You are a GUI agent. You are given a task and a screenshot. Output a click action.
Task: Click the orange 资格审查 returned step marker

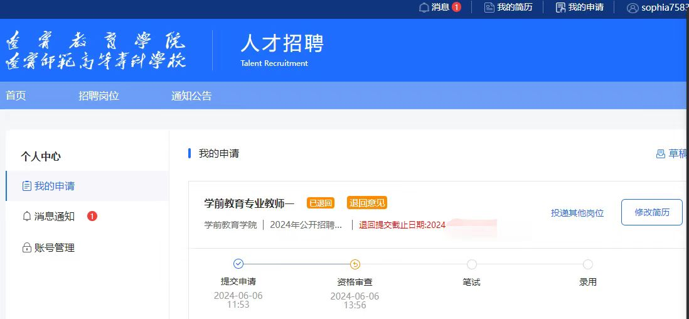355,264
